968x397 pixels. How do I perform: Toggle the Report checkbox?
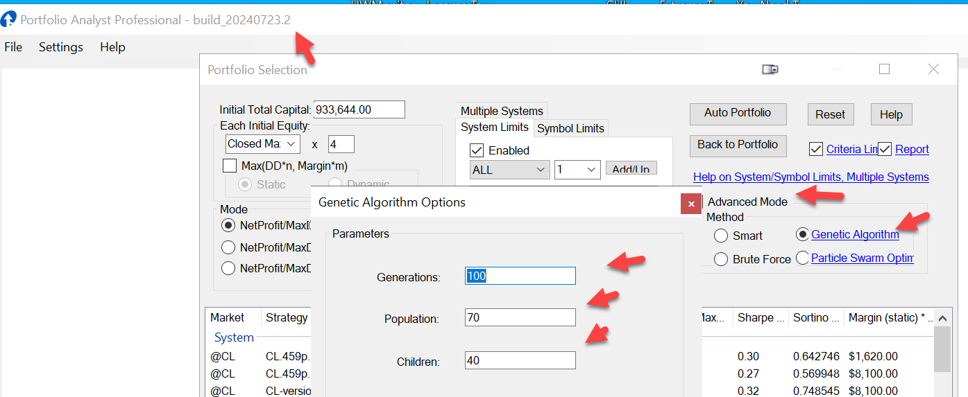pyautogui.click(x=884, y=149)
